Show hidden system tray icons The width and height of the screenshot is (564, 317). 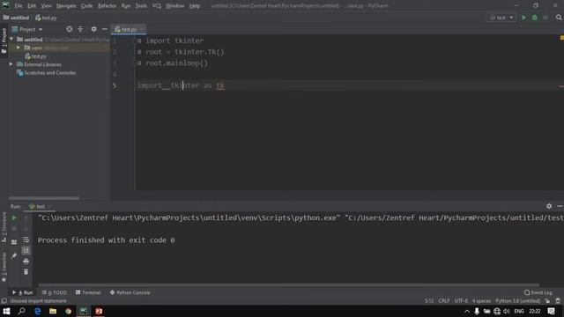pos(467,311)
